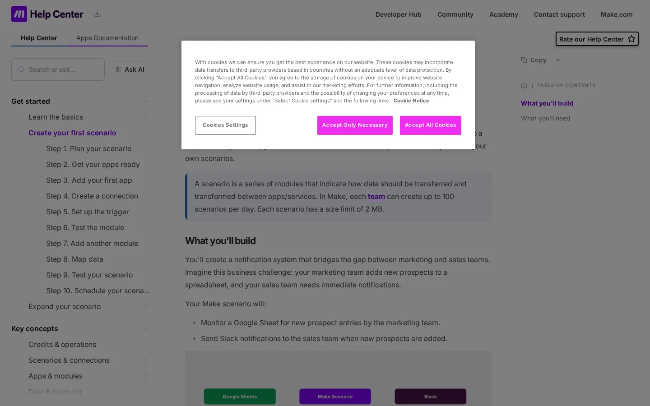Click the Make logo icon
Image resolution: width=650 pixels, height=406 pixels.
[19, 14]
